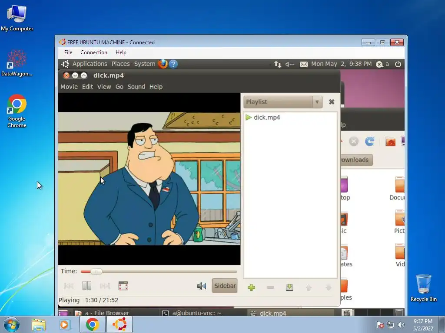The image size is (445, 333).
Task: Pause the video playback
Action: click(87, 286)
